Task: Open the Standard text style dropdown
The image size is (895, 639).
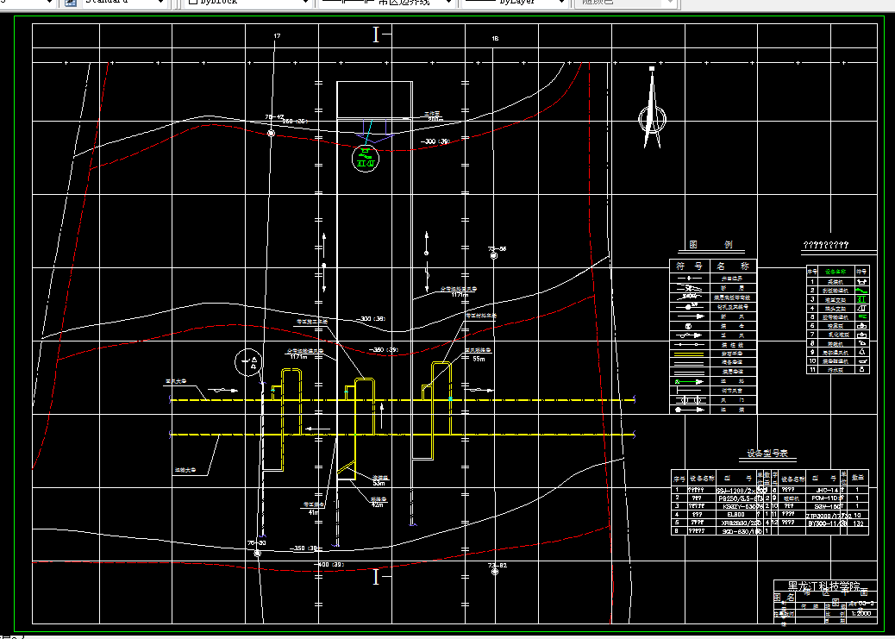Action: pyautogui.click(x=160, y=3)
